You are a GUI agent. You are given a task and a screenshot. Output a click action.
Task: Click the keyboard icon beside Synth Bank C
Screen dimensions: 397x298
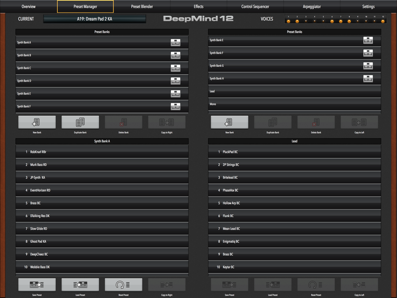click(x=176, y=68)
